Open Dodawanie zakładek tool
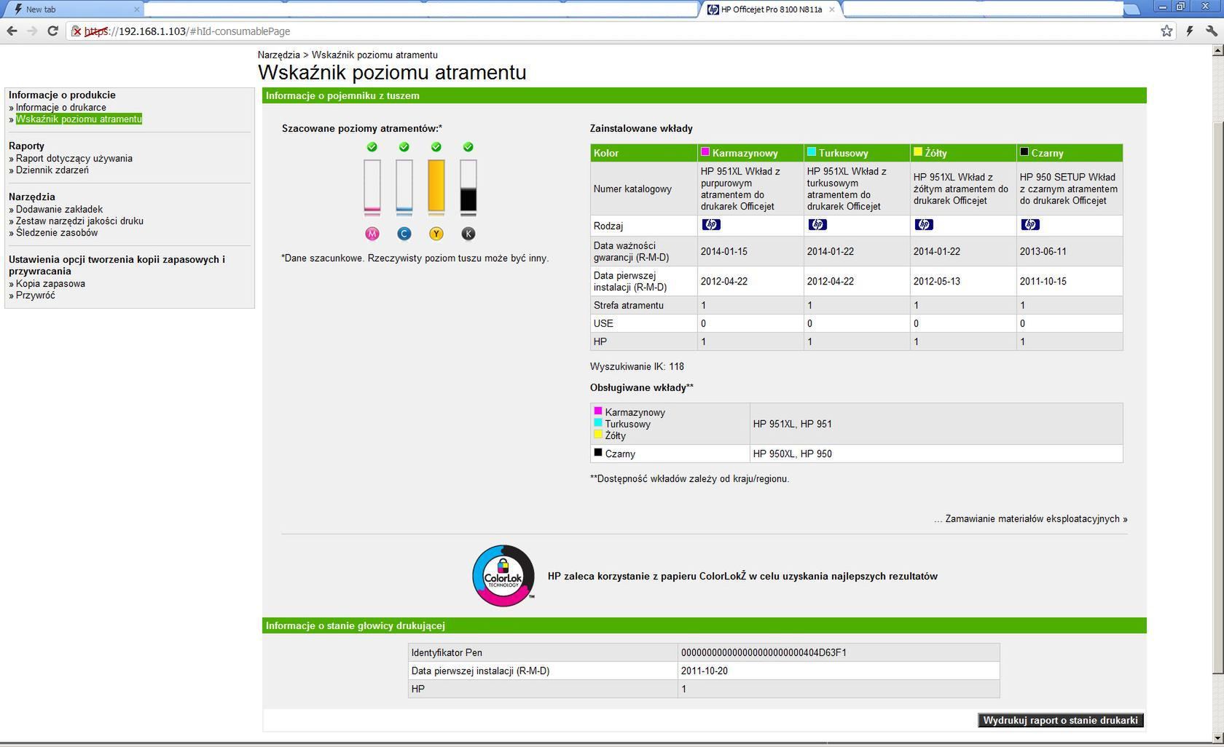 (59, 209)
